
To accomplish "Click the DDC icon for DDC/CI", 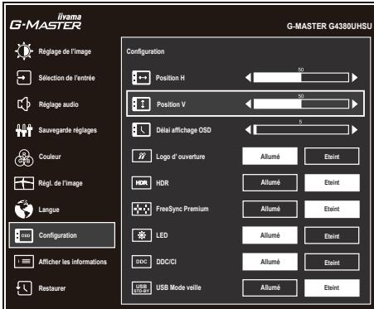I will (x=142, y=262).
